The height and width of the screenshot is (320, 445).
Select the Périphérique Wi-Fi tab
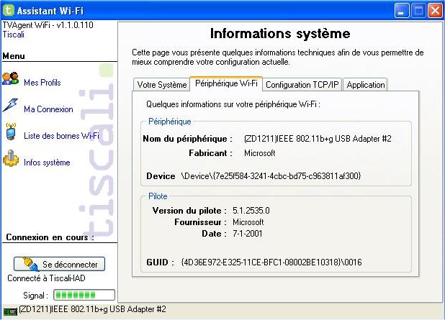(226, 83)
